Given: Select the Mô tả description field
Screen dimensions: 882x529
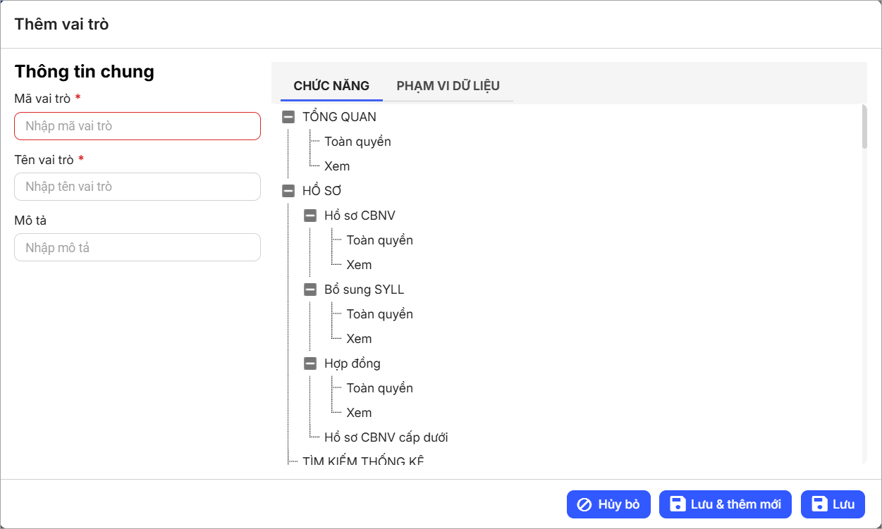Looking at the screenshot, I should [x=137, y=248].
